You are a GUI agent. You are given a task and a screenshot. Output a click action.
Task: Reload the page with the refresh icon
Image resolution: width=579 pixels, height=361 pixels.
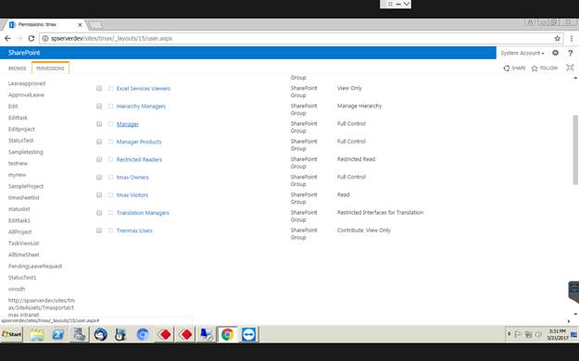click(x=31, y=38)
